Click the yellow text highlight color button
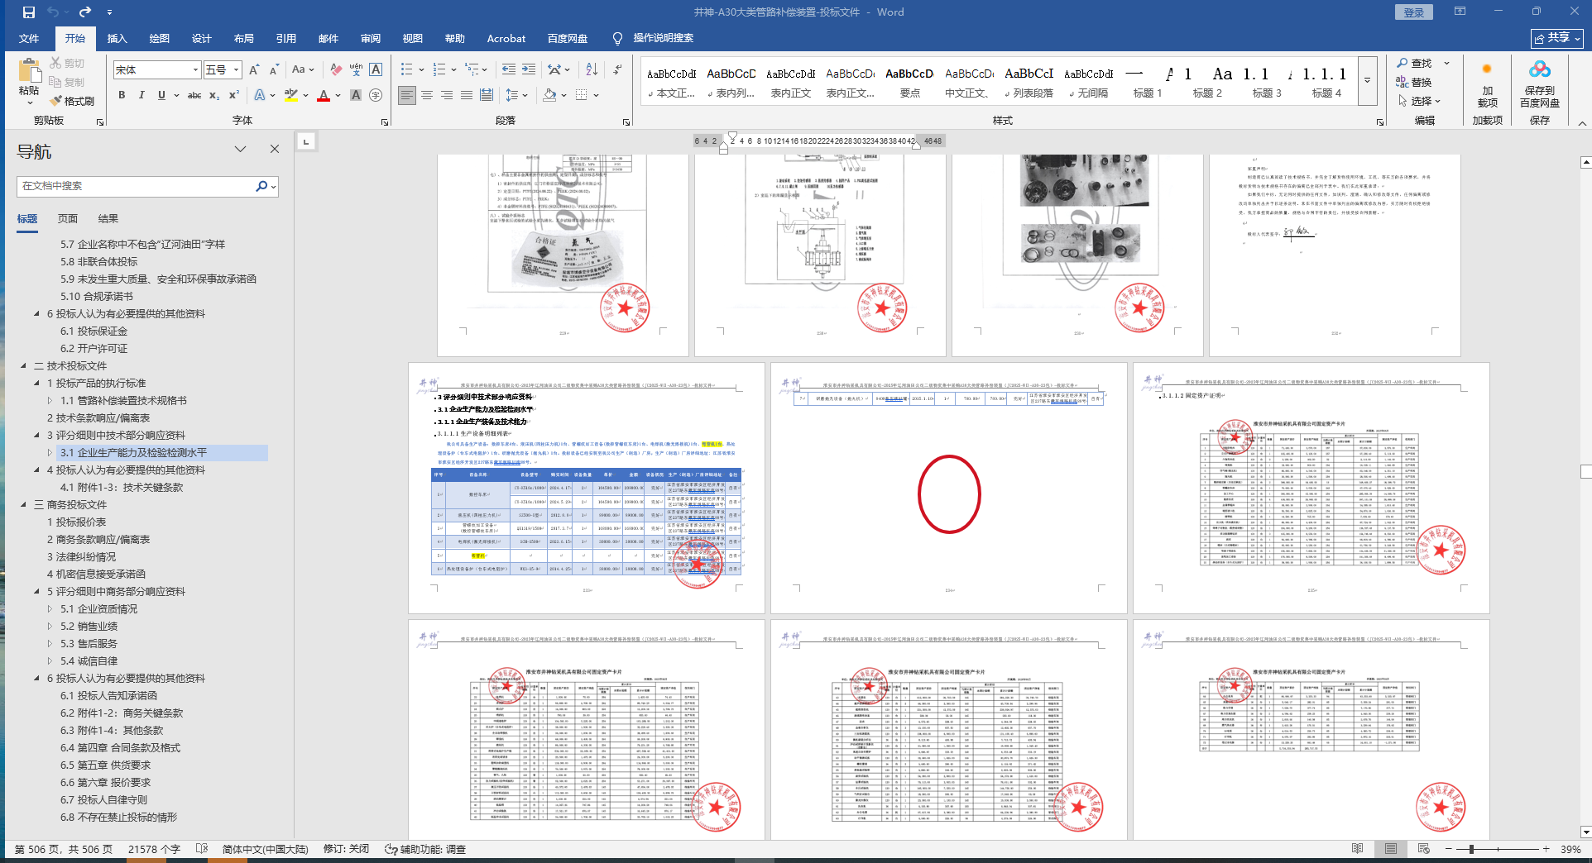Image resolution: width=1592 pixels, height=863 pixels. tap(291, 95)
